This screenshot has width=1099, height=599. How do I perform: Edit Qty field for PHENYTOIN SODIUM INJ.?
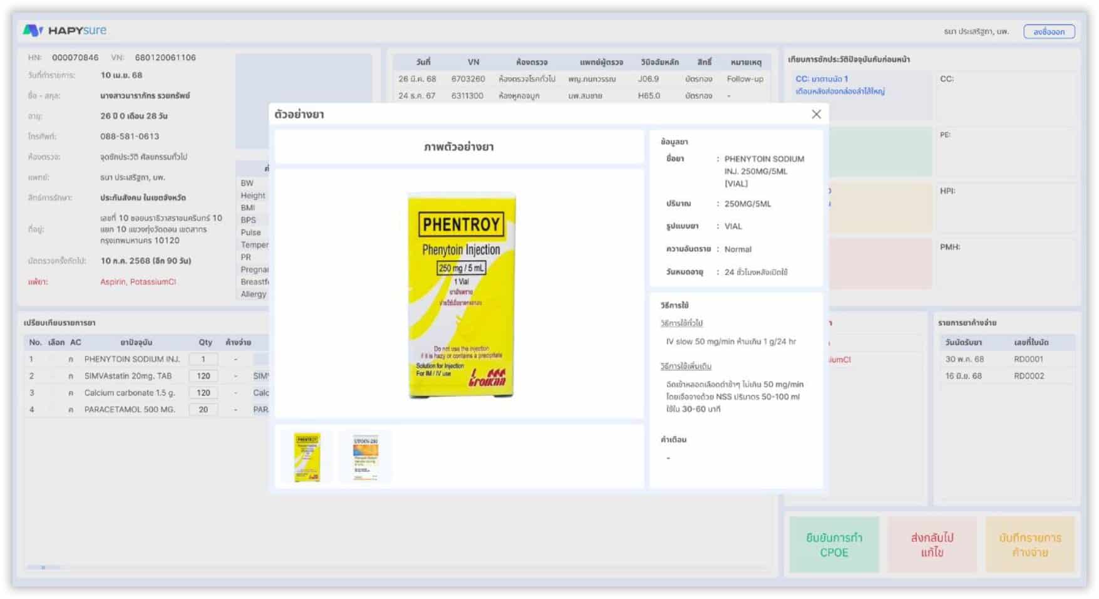coord(203,359)
